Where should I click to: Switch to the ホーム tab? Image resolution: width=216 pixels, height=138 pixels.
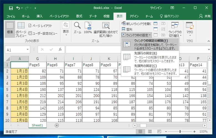pos(26,16)
